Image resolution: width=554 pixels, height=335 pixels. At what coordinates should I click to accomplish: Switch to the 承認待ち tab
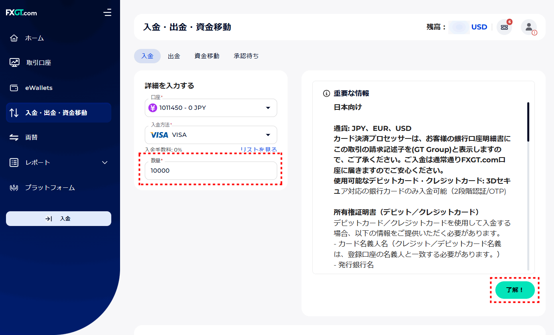coord(246,56)
